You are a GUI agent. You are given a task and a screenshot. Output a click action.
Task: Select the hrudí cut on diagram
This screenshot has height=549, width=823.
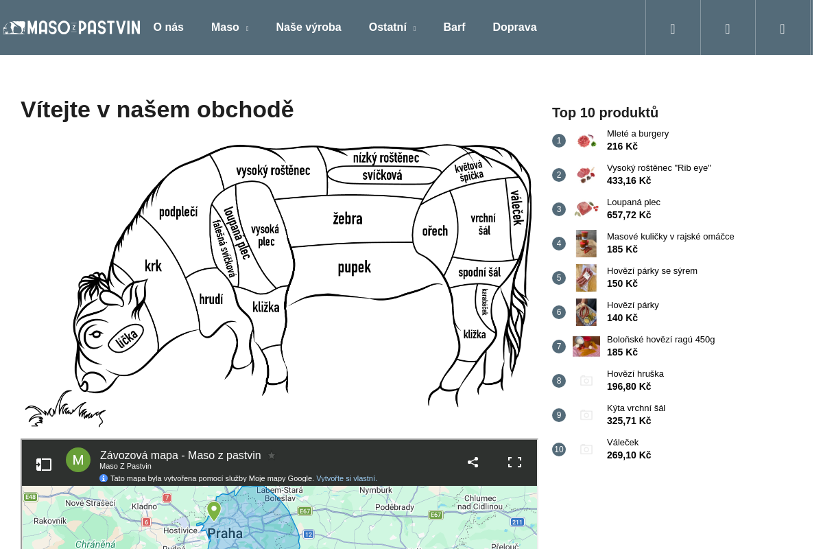tap(211, 299)
